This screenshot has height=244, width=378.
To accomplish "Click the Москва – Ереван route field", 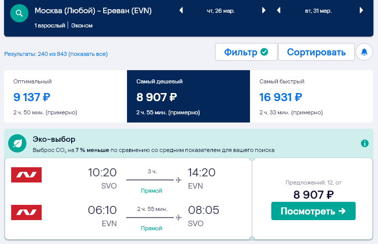I will [x=93, y=11].
